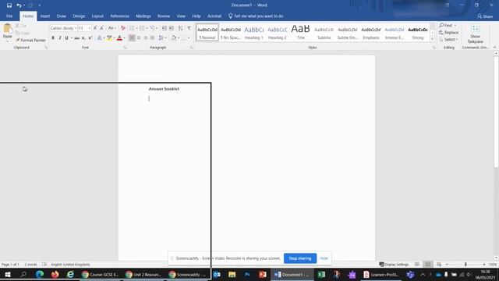
Task: Toggle bold formatting
Action: 53,38
